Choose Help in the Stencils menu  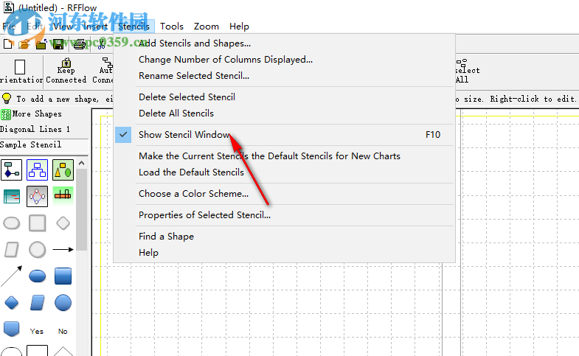coord(148,253)
